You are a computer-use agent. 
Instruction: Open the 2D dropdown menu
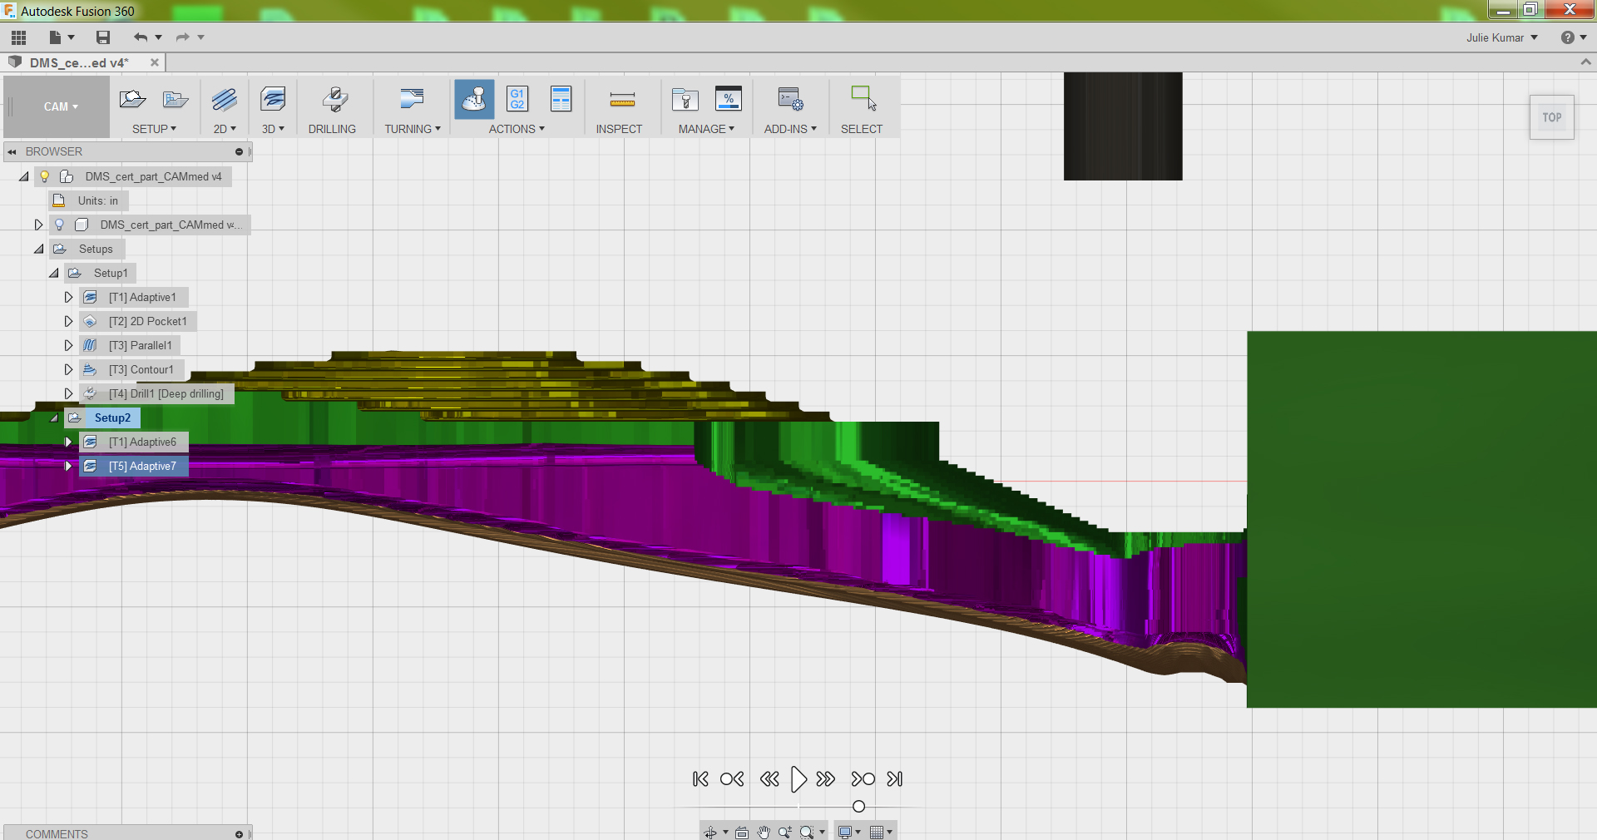(x=225, y=129)
